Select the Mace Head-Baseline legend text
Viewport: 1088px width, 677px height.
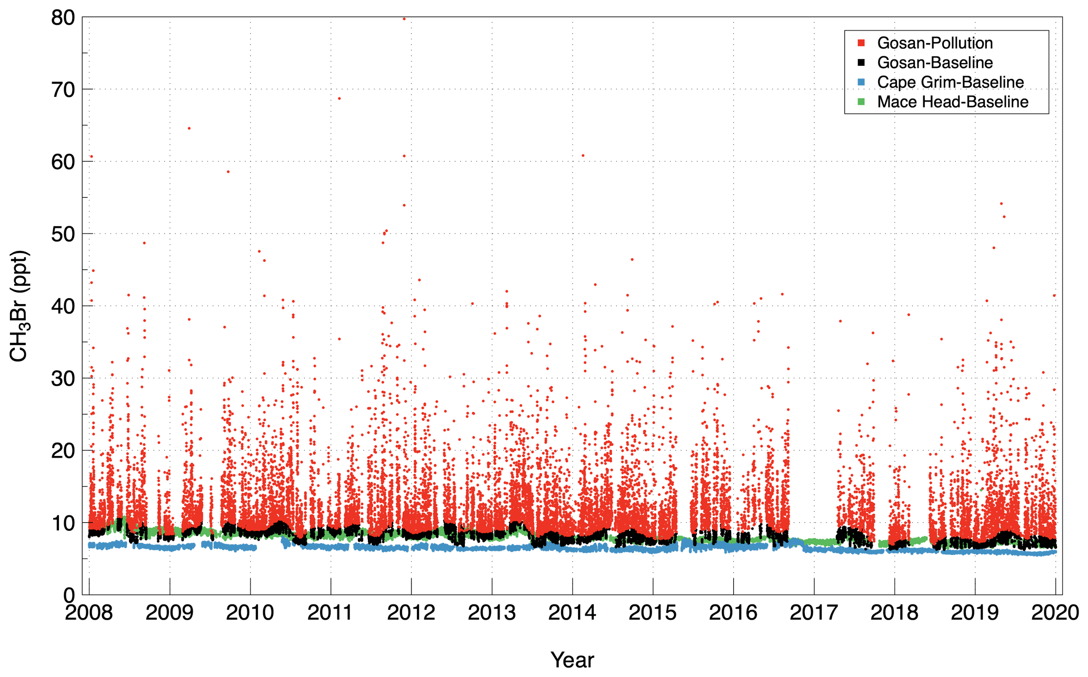coord(952,102)
